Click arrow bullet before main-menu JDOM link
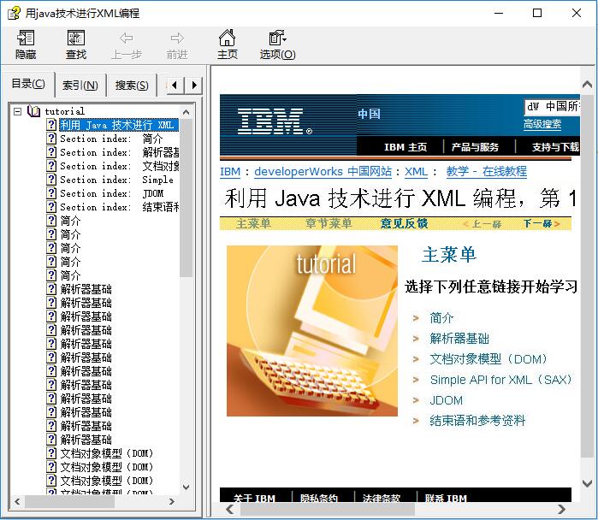The image size is (598, 520). (x=416, y=400)
